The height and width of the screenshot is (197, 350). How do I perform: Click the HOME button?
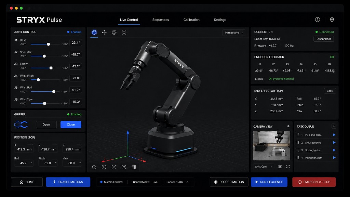coord(27,182)
